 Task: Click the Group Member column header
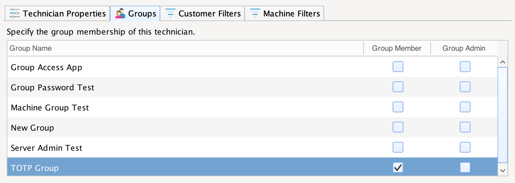pos(396,48)
